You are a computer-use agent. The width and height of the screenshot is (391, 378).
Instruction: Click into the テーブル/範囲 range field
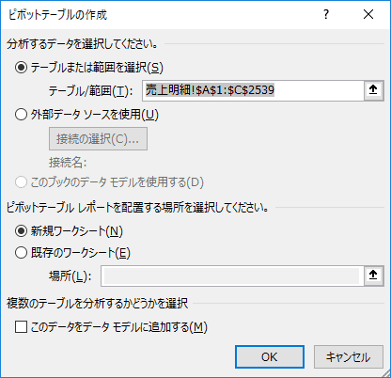click(253, 90)
